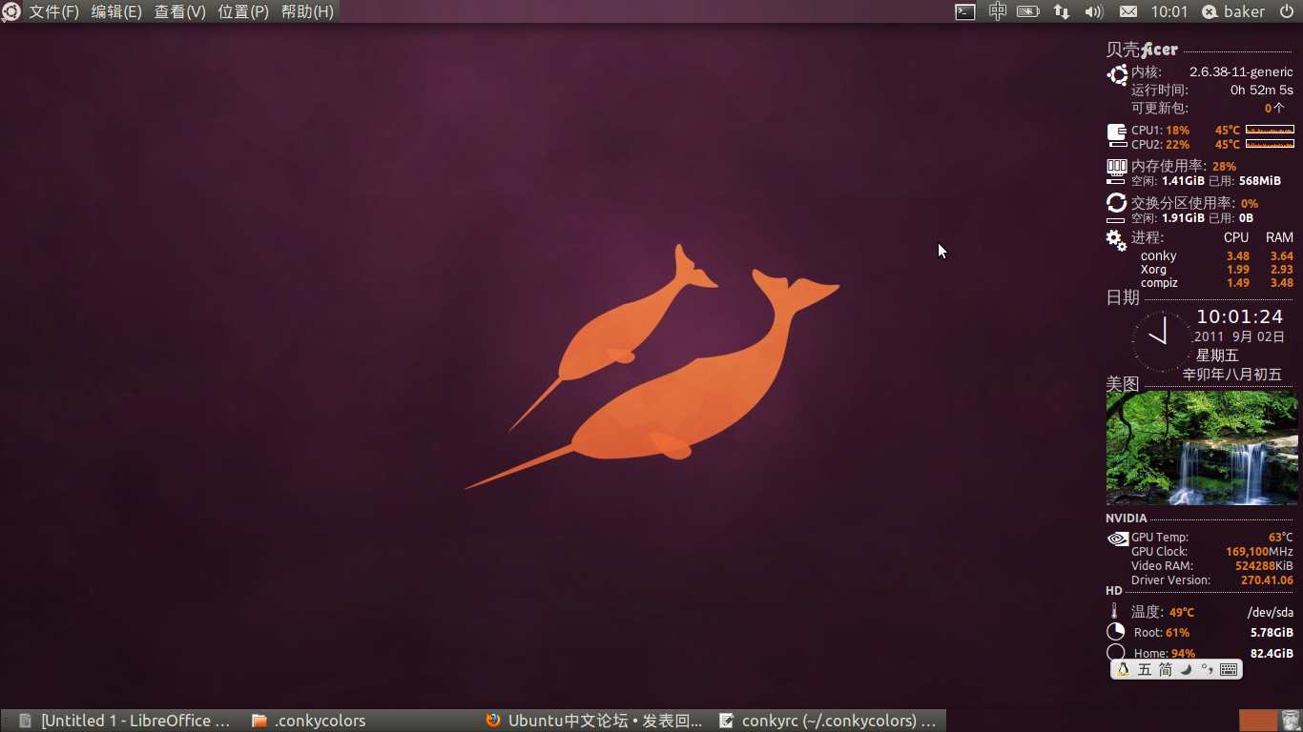
Task: Click the waterfall picture under 美图
Action: (1202, 447)
